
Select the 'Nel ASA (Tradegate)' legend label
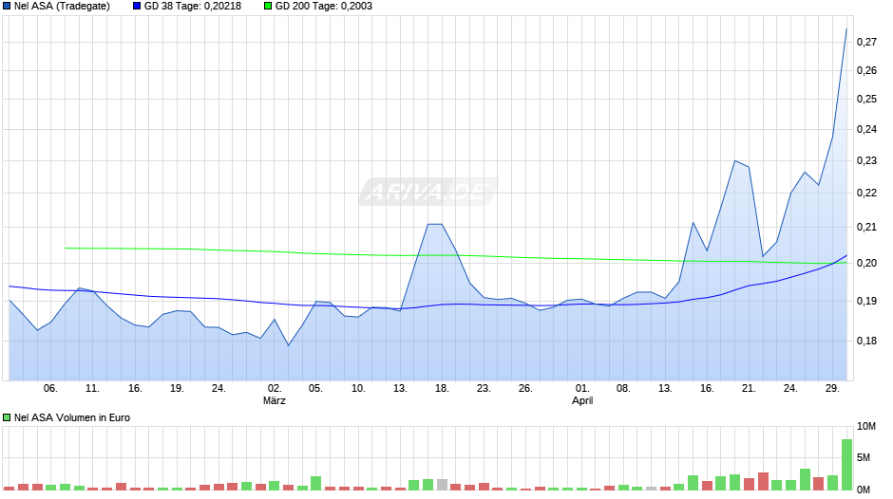coord(62,7)
